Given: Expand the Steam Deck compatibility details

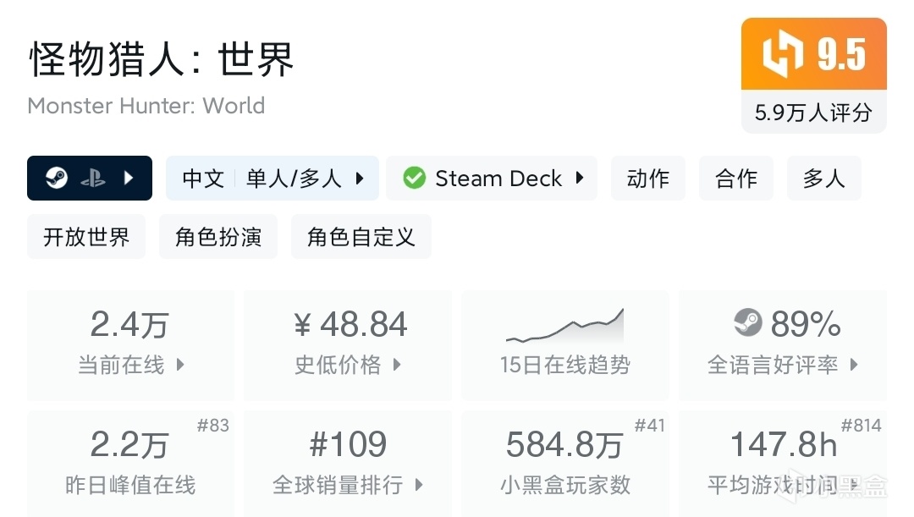Looking at the screenshot, I should [580, 179].
